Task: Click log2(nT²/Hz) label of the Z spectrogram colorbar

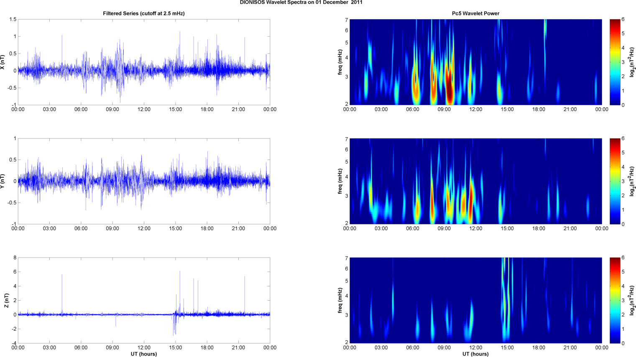Action: 632,301
